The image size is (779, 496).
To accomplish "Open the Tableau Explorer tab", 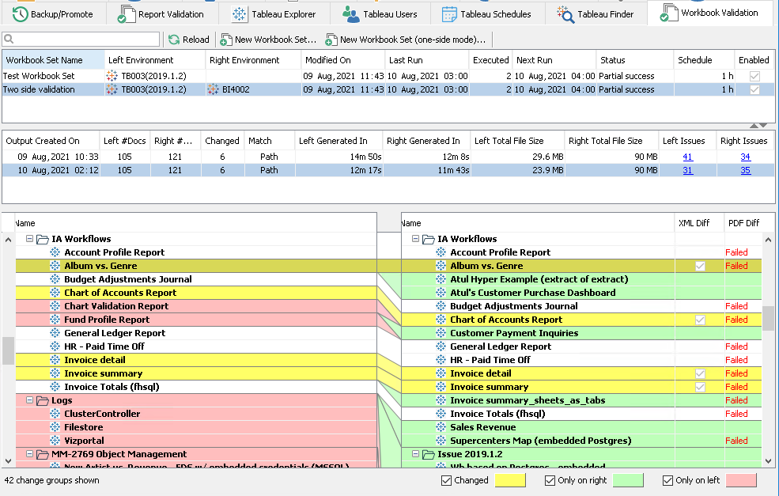I will coord(274,14).
